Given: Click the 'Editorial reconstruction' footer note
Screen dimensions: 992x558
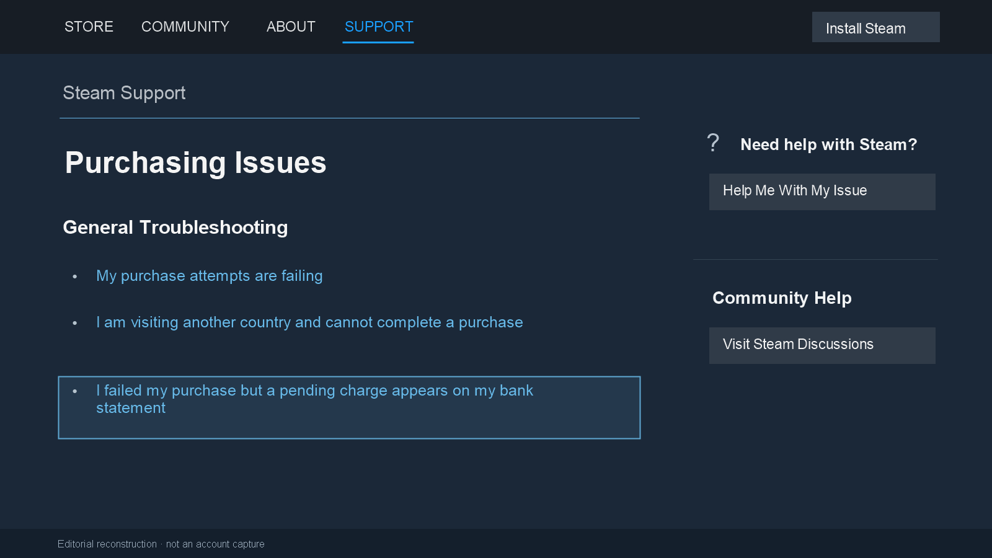Looking at the screenshot, I should pos(161,544).
